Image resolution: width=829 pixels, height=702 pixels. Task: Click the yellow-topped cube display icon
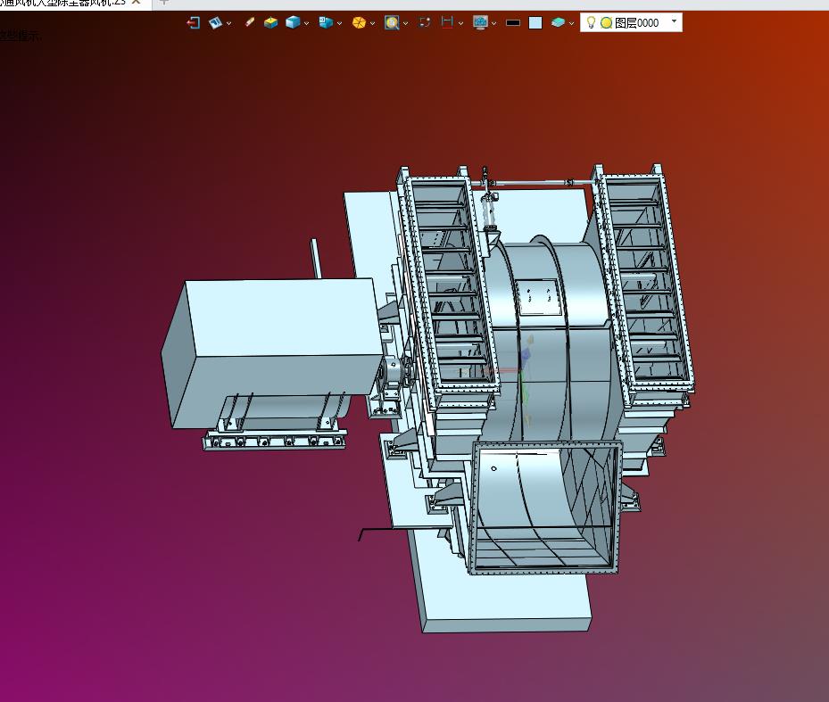coord(270,22)
